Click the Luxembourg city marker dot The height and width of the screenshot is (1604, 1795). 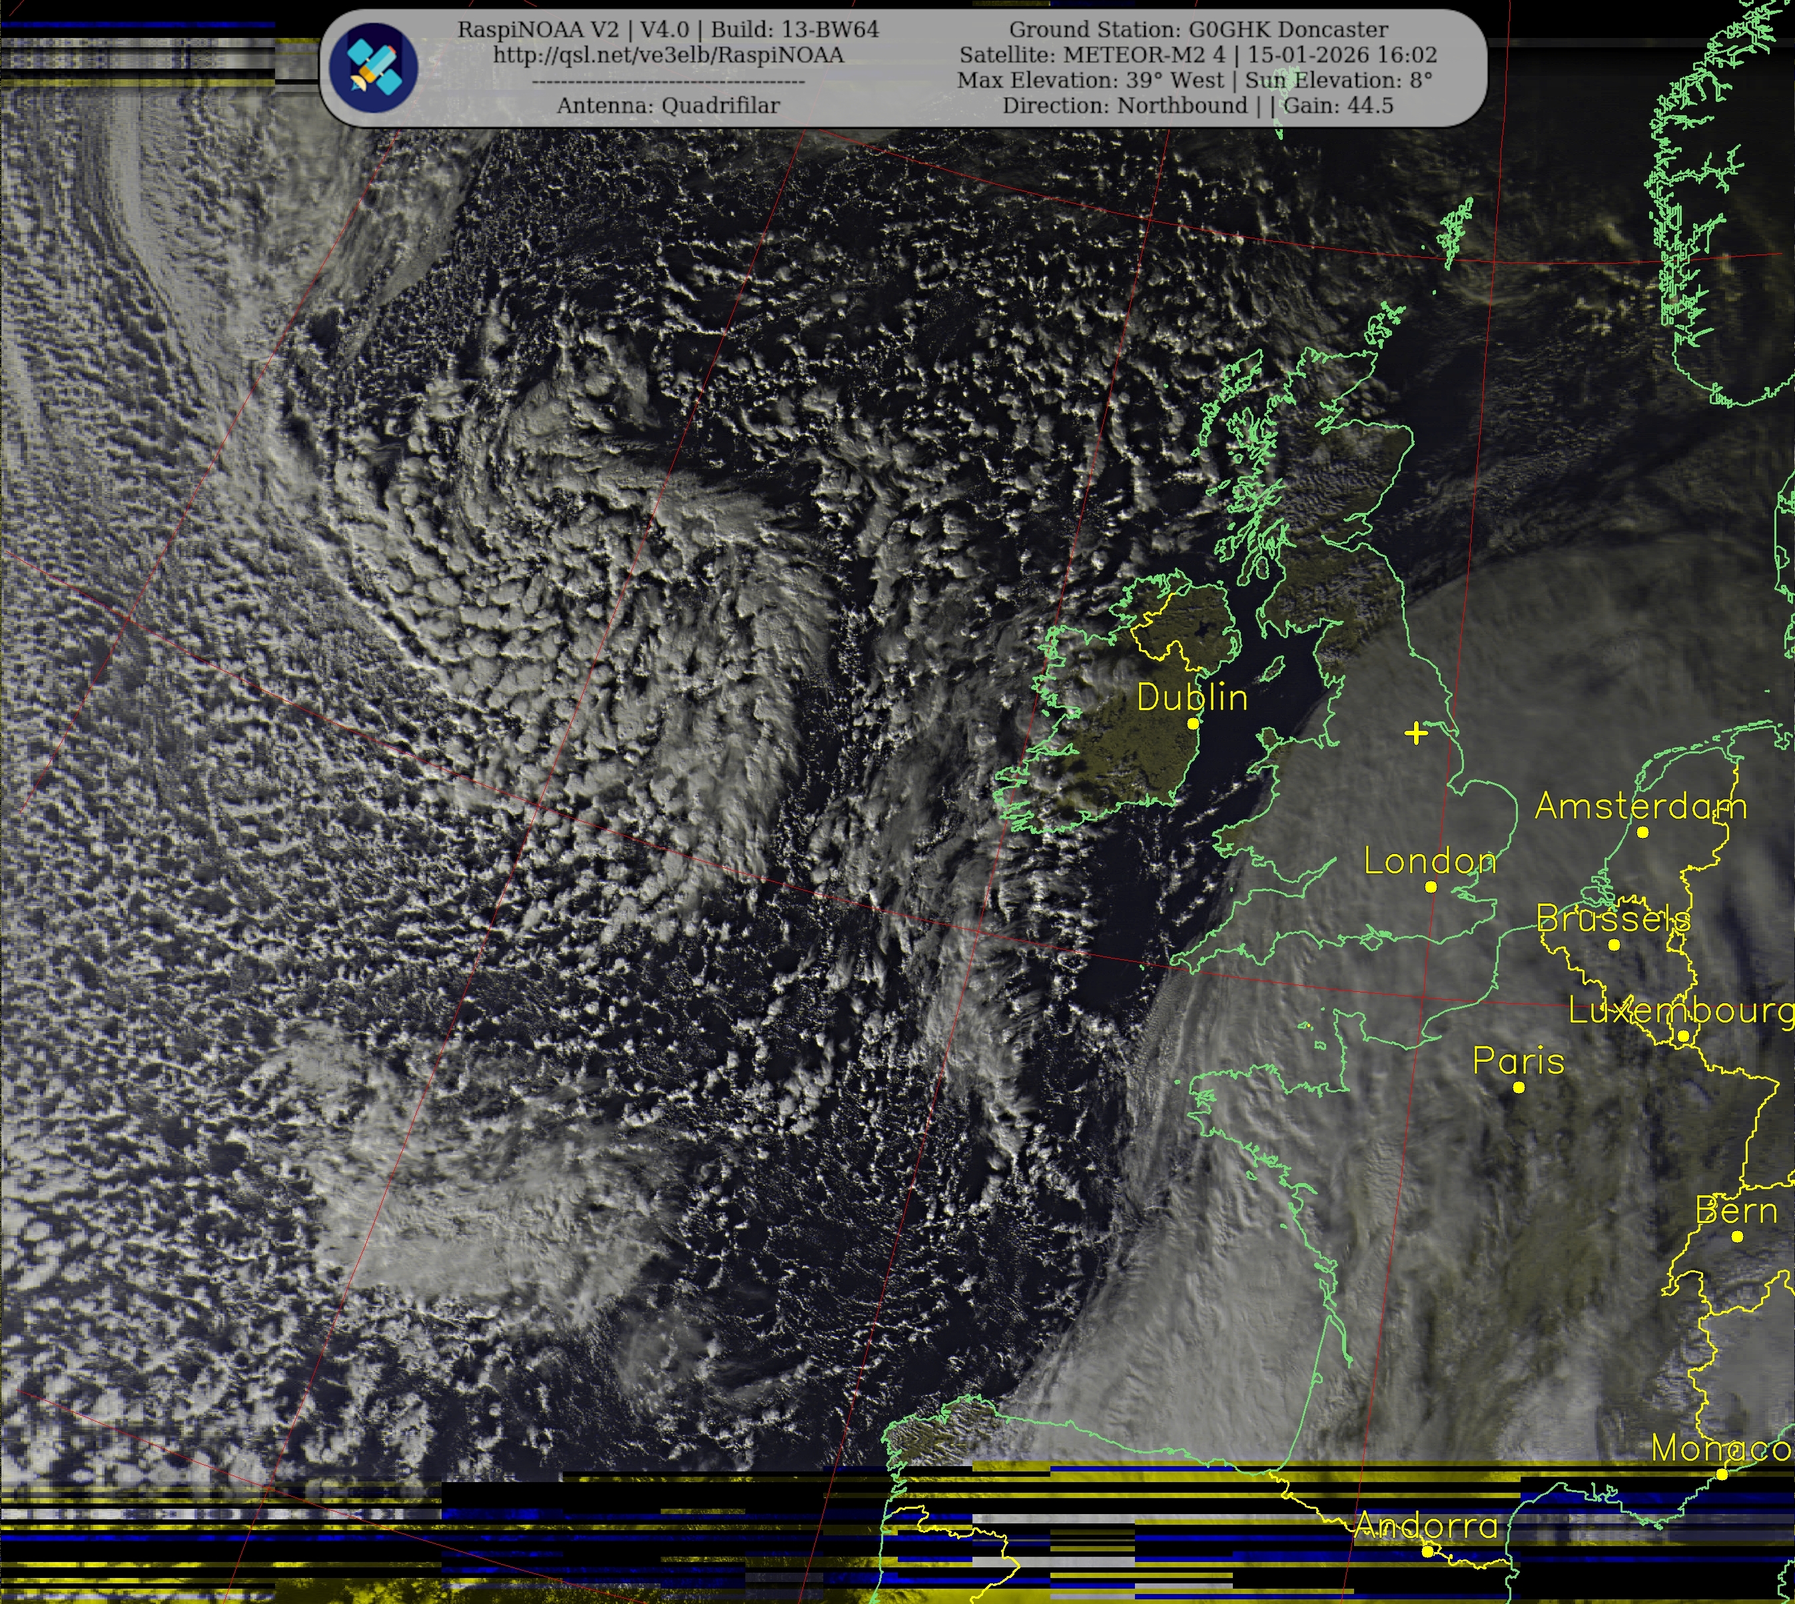pos(1683,1036)
